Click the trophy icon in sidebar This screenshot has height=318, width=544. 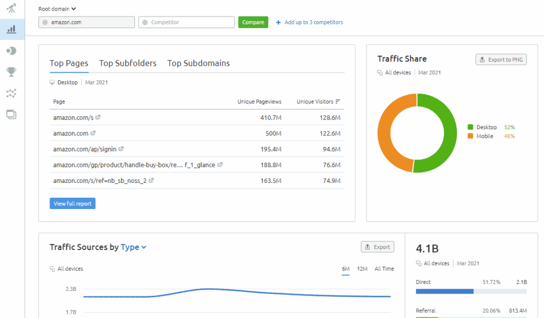pyautogui.click(x=11, y=72)
